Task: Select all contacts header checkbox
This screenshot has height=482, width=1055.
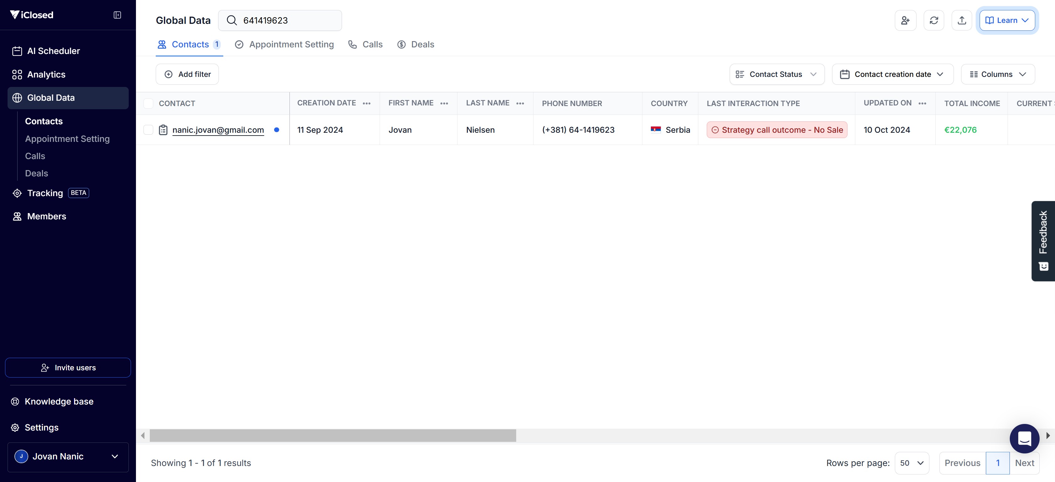Action: point(148,104)
